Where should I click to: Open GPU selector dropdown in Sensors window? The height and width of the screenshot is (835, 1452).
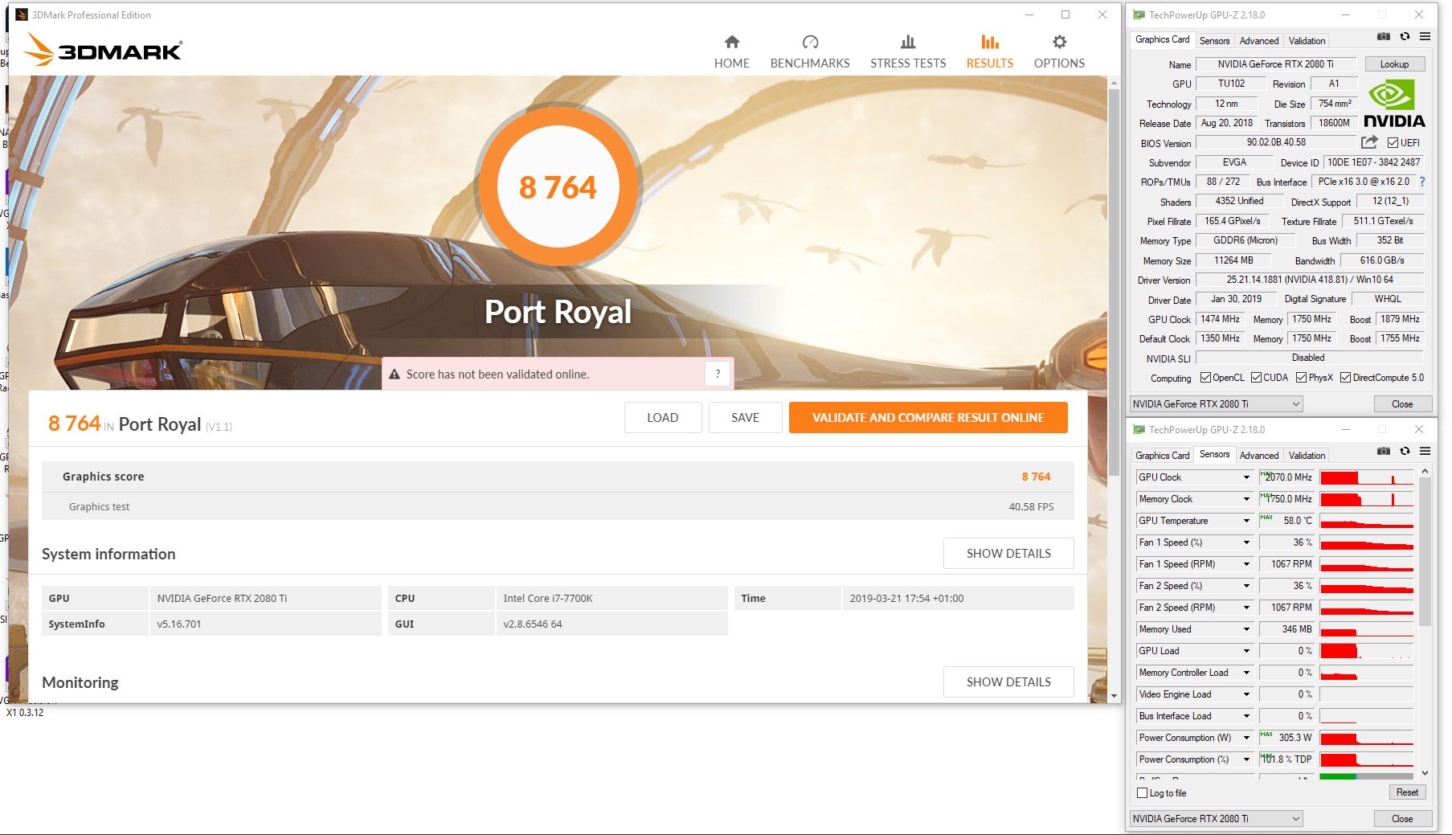1217,818
